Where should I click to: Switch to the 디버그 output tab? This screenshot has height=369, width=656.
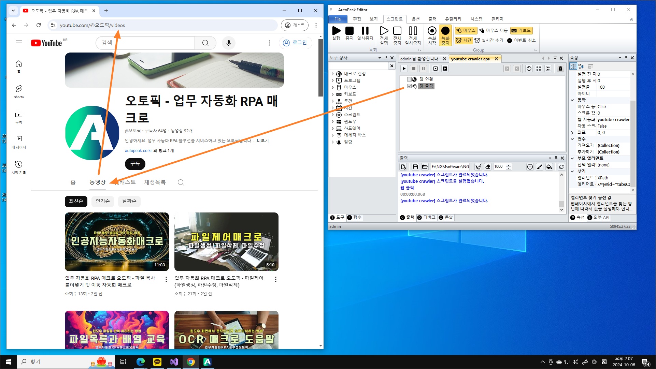[426, 218]
